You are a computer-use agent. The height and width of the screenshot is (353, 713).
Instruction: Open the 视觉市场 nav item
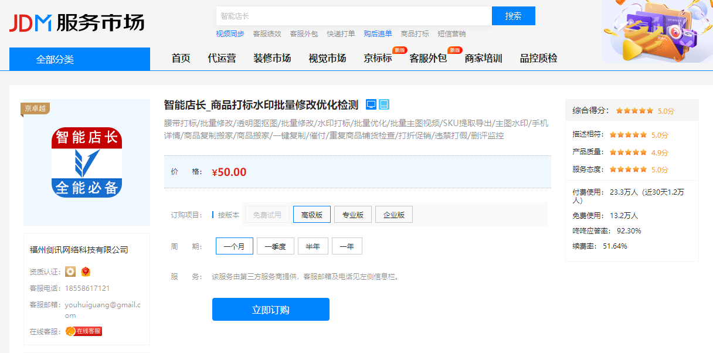[327, 59]
